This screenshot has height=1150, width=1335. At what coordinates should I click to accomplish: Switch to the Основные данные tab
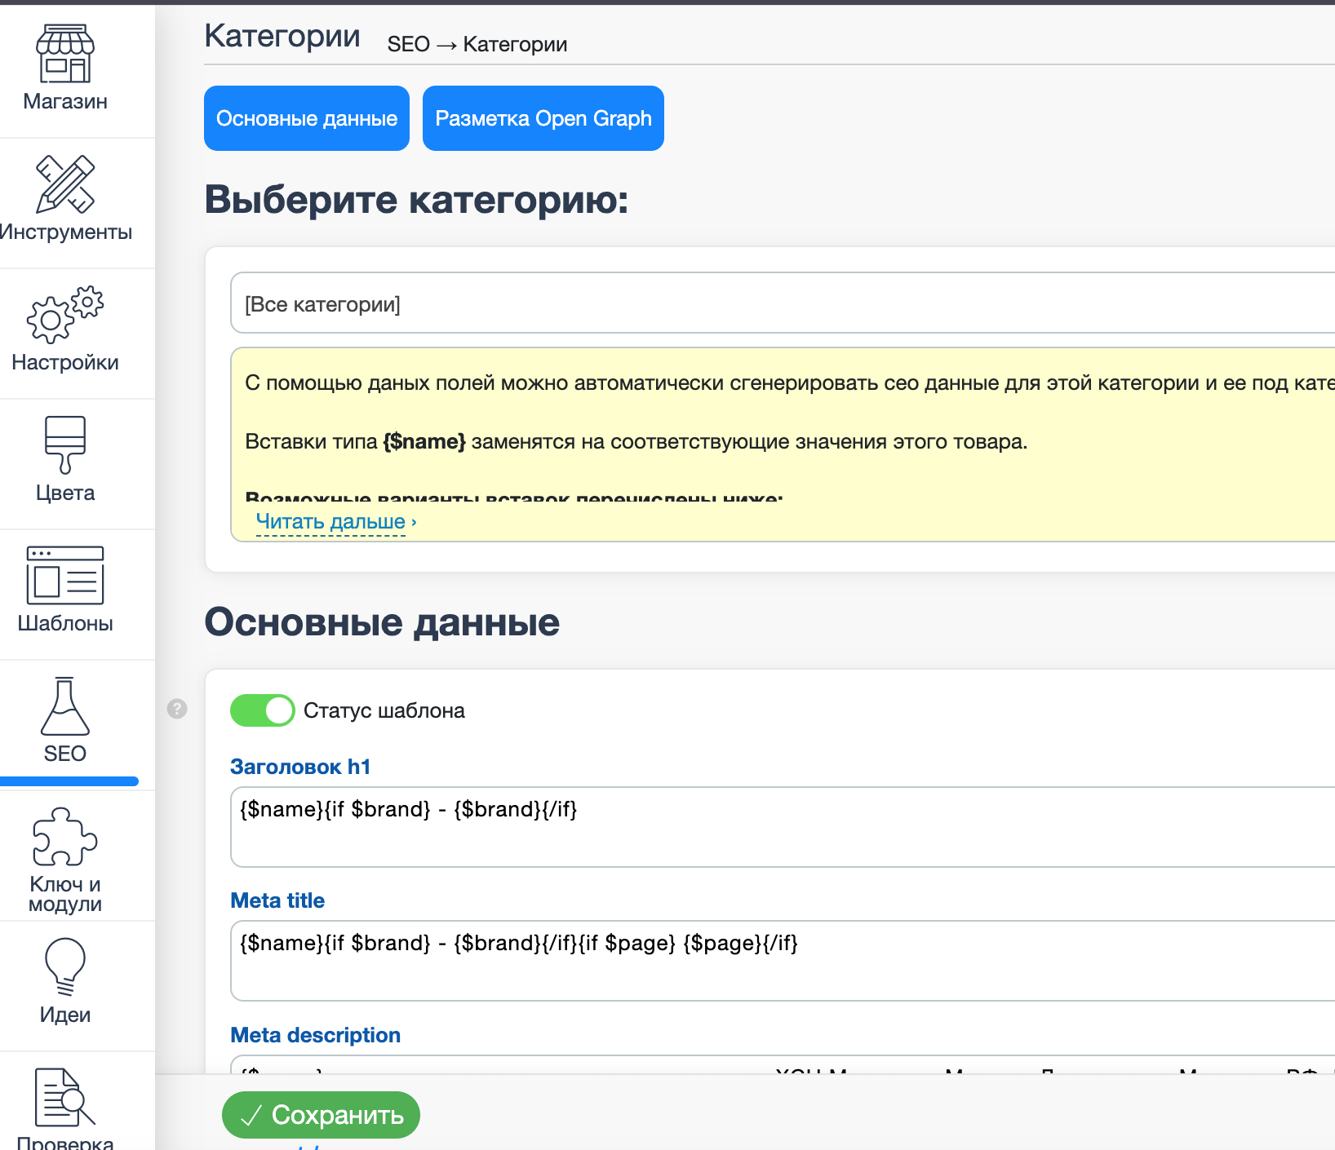click(x=307, y=118)
